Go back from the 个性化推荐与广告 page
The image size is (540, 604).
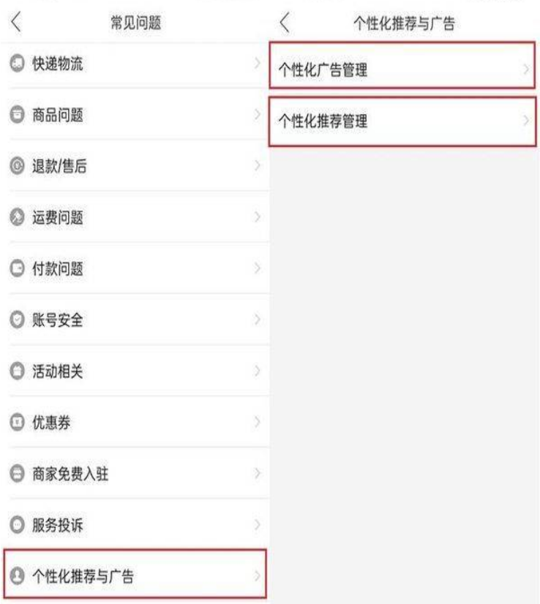click(285, 23)
